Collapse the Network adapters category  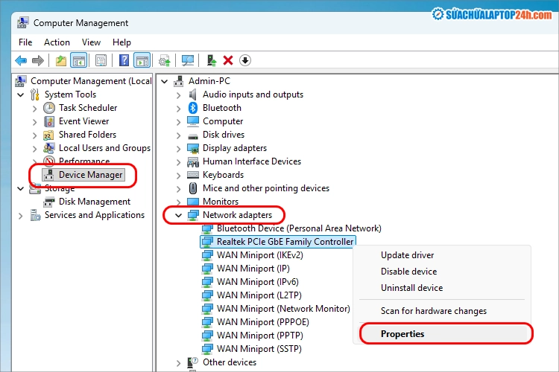[178, 215]
